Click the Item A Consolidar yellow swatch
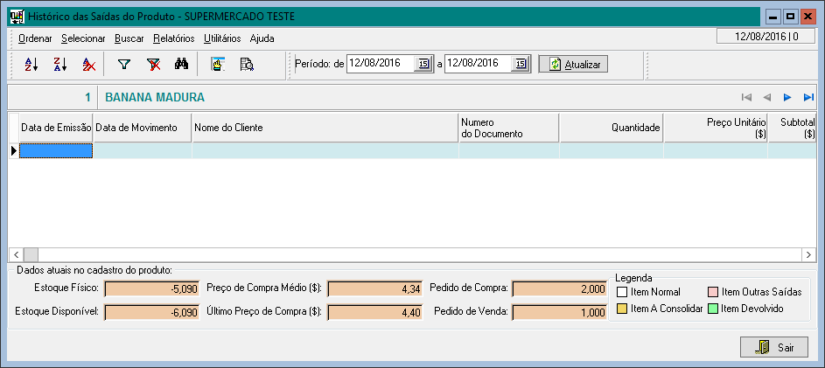 point(622,309)
